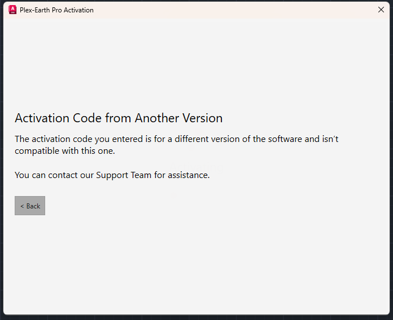Close the Plex-Earth Pro Activation dialog
Image resolution: width=393 pixels, height=320 pixels.
[381, 10]
